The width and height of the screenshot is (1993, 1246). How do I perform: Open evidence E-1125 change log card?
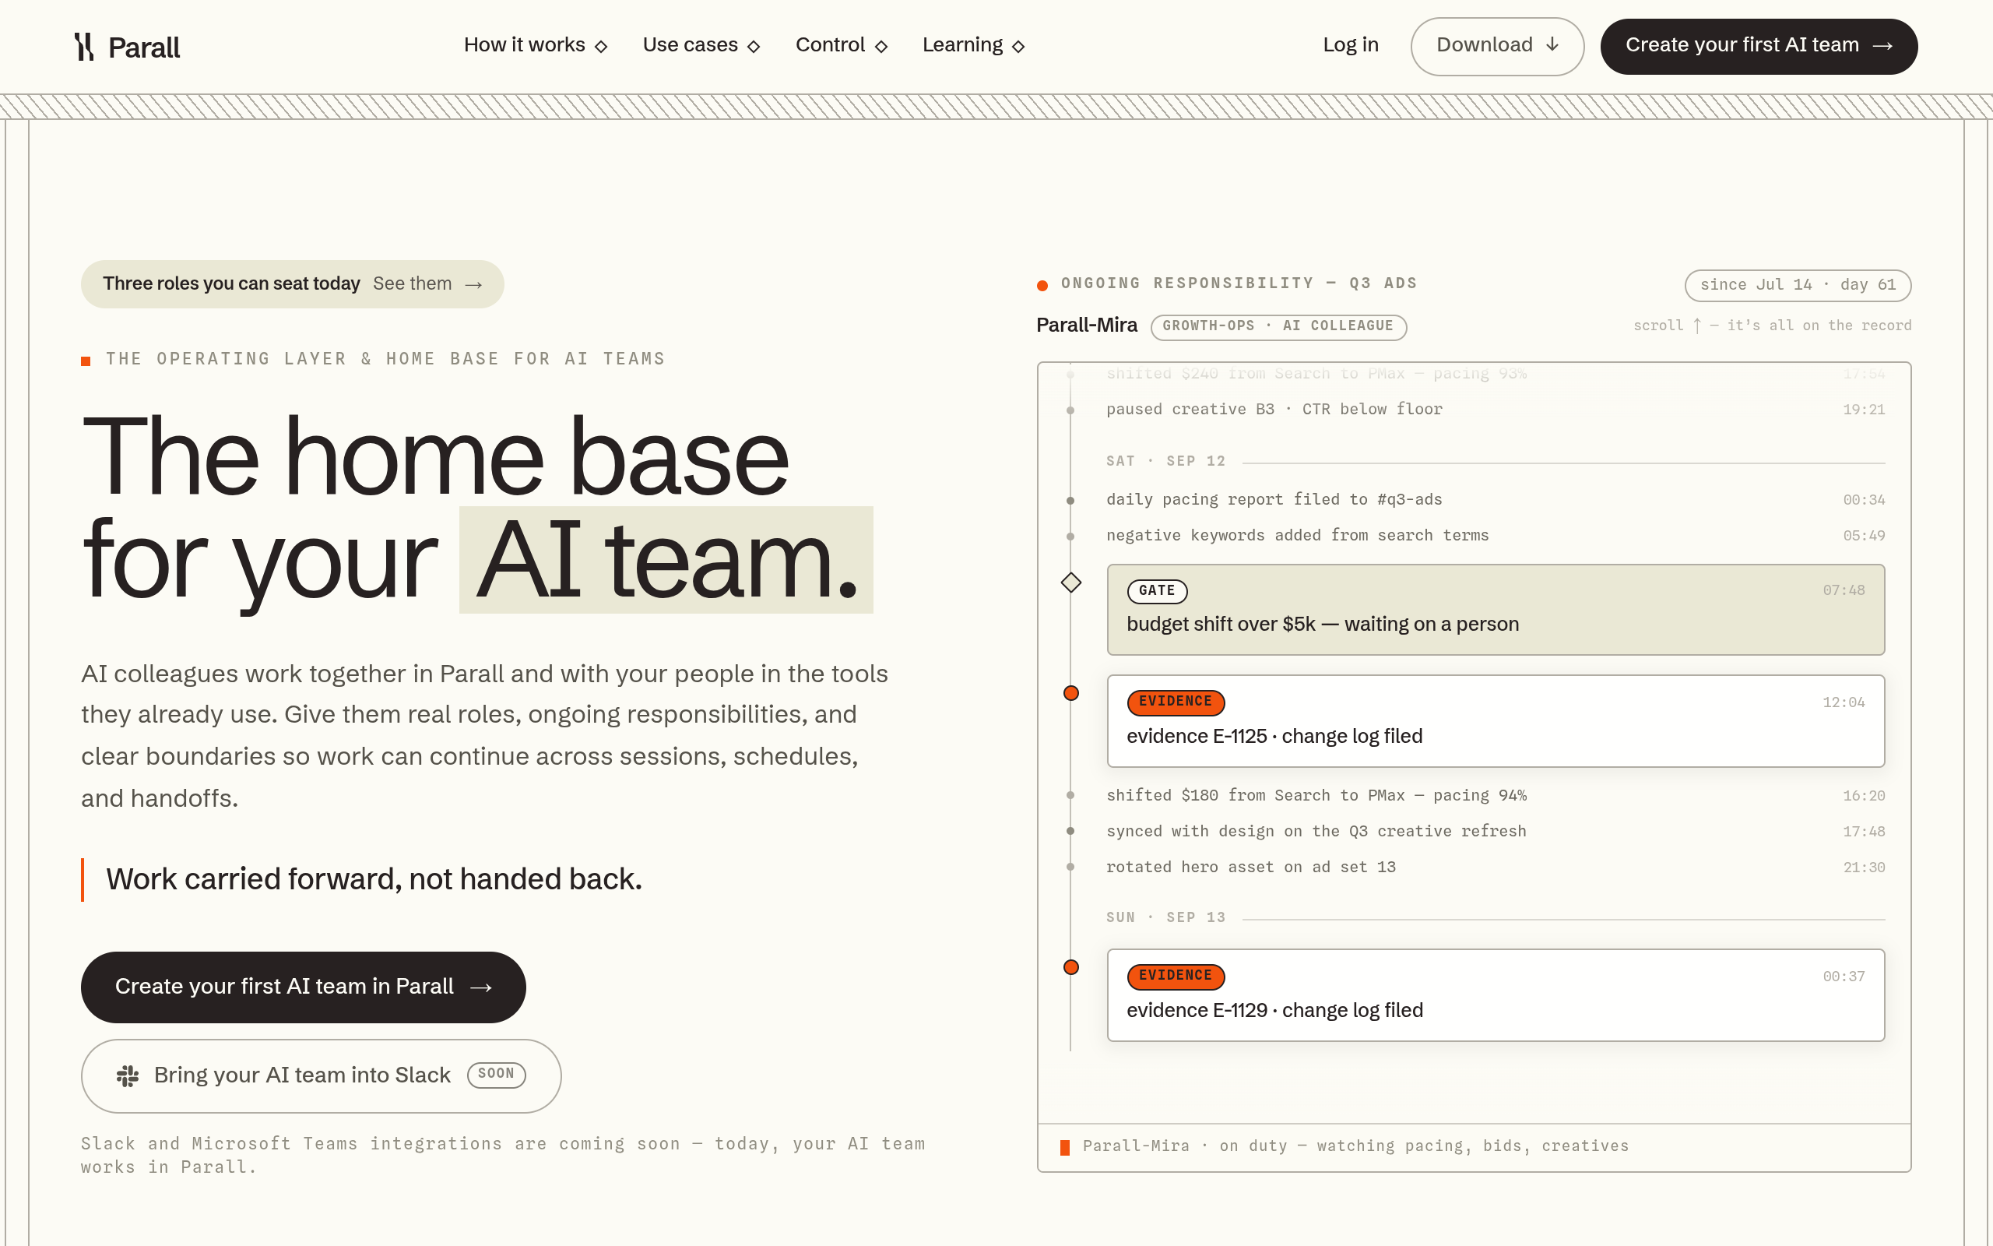pos(1496,721)
